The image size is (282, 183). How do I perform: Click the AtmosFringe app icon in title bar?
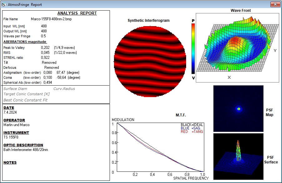(x=3, y=5)
